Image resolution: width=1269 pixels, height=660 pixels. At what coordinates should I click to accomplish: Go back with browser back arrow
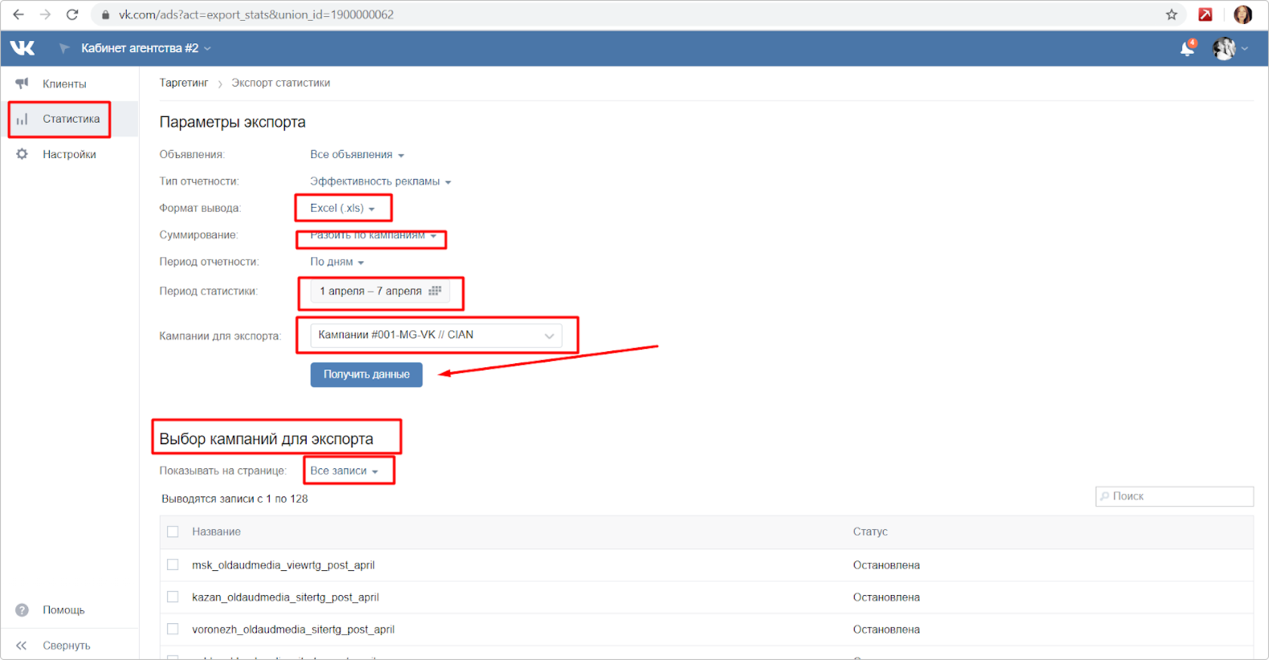coord(18,14)
